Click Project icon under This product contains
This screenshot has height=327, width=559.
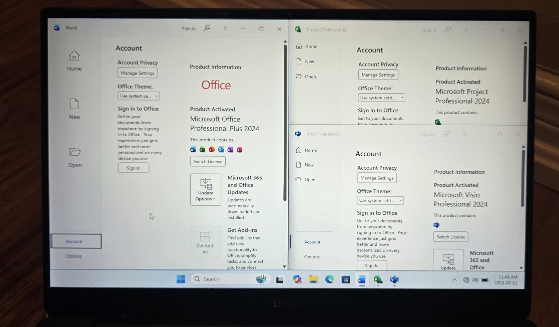437,121
